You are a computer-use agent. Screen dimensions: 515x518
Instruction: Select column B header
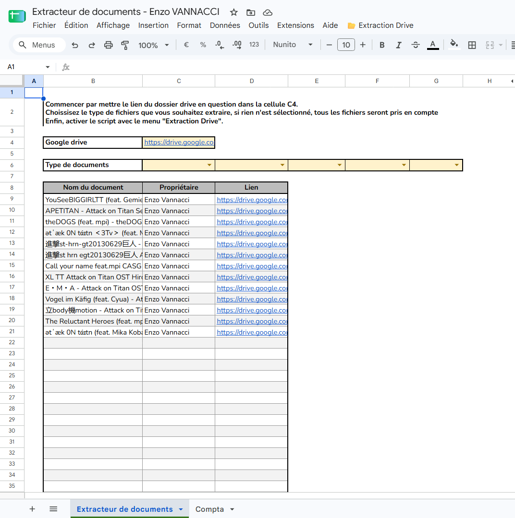pyautogui.click(x=93, y=81)
